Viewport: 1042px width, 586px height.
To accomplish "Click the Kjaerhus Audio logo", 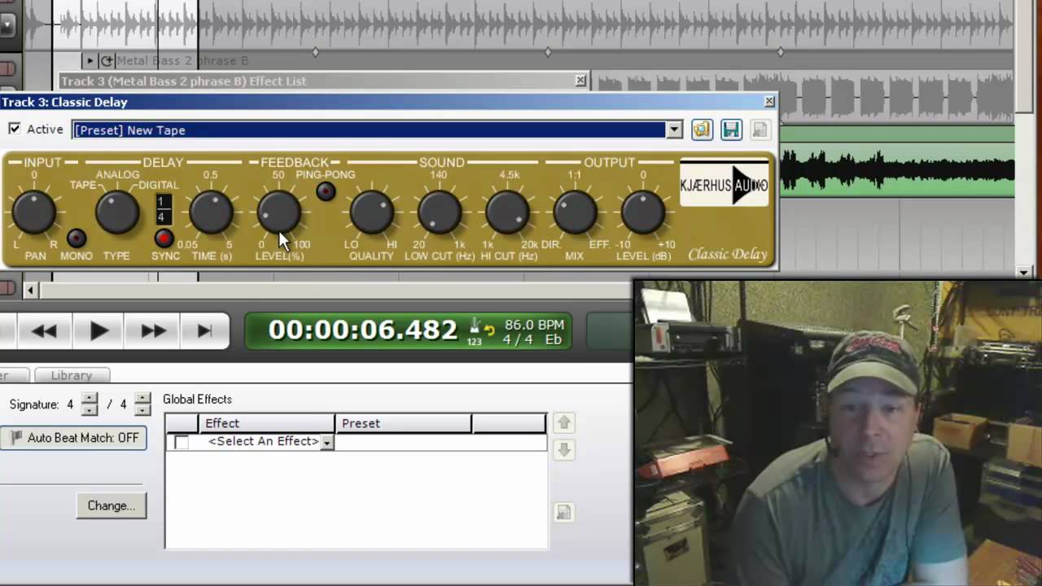I will coord(724,185).
